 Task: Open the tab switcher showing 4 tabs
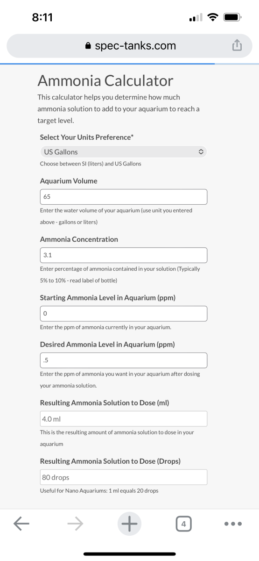[x=184, y=525]
